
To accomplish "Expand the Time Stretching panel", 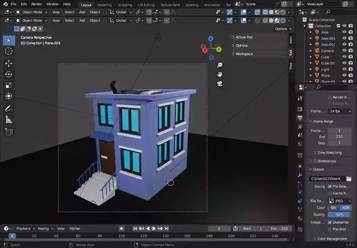I will 329,152.
